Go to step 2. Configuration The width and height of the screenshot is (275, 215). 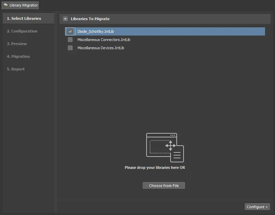[22, 31]
